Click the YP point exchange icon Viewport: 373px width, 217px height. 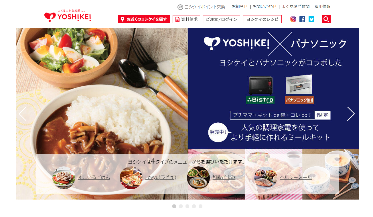tap(180, 7)
